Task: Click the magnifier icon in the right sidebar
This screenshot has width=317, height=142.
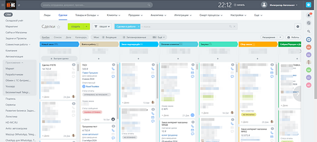Action: tap(309, 31)
